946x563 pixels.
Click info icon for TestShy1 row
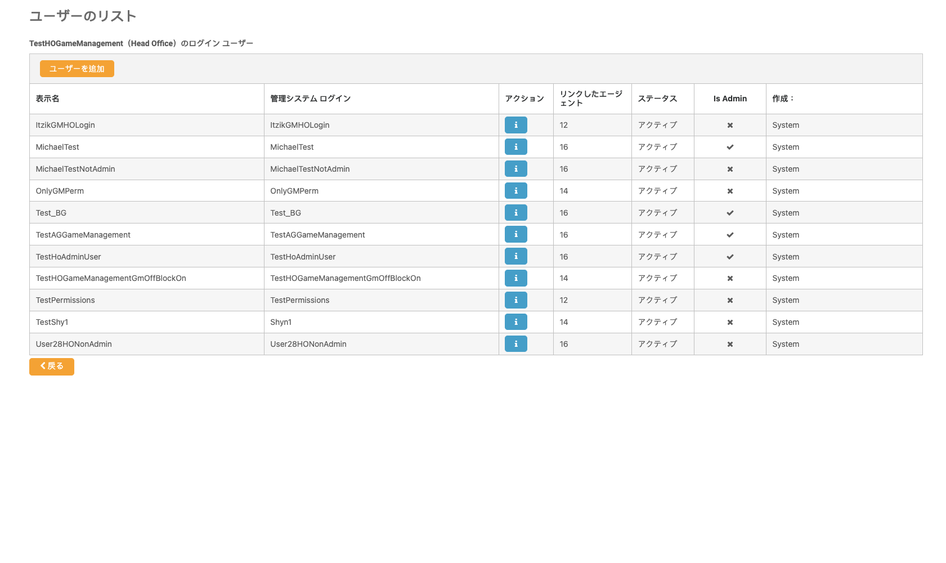pos(515,322)
